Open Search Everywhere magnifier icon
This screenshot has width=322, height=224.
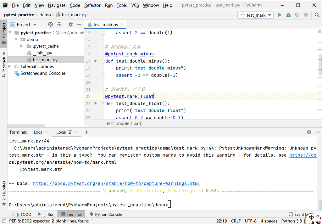tap(317, 15)
